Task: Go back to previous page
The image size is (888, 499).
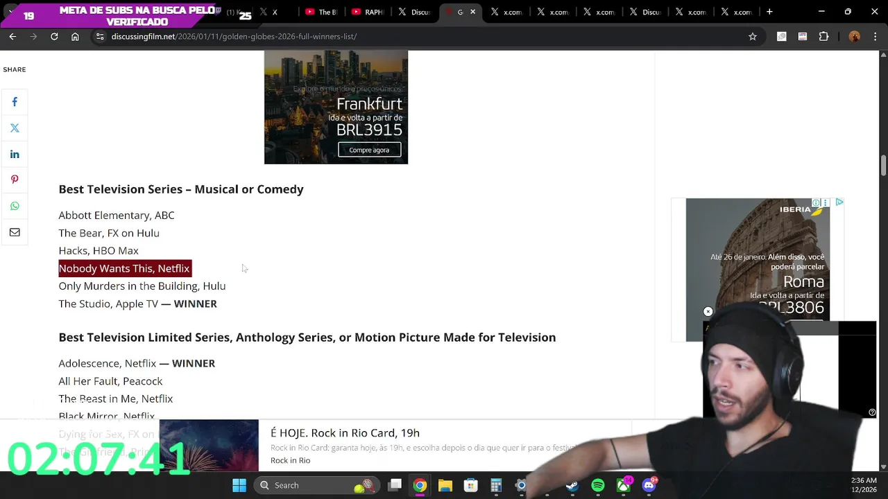Action: [12, 36]
